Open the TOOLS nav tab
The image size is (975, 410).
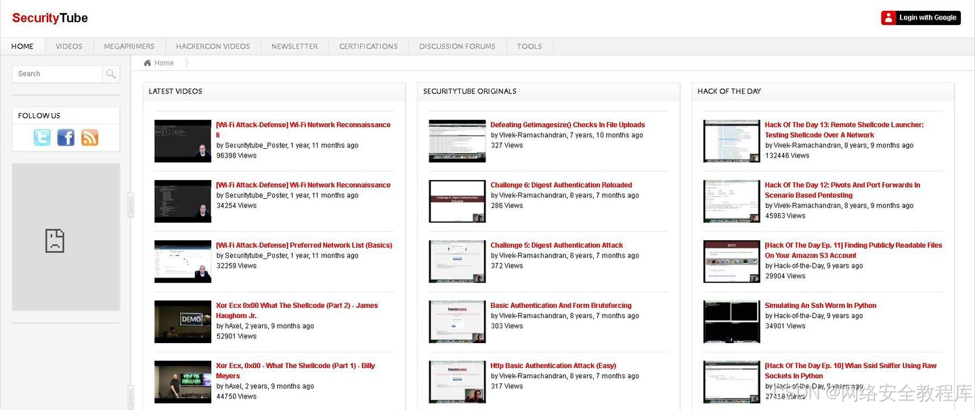[x=529, y=46]
